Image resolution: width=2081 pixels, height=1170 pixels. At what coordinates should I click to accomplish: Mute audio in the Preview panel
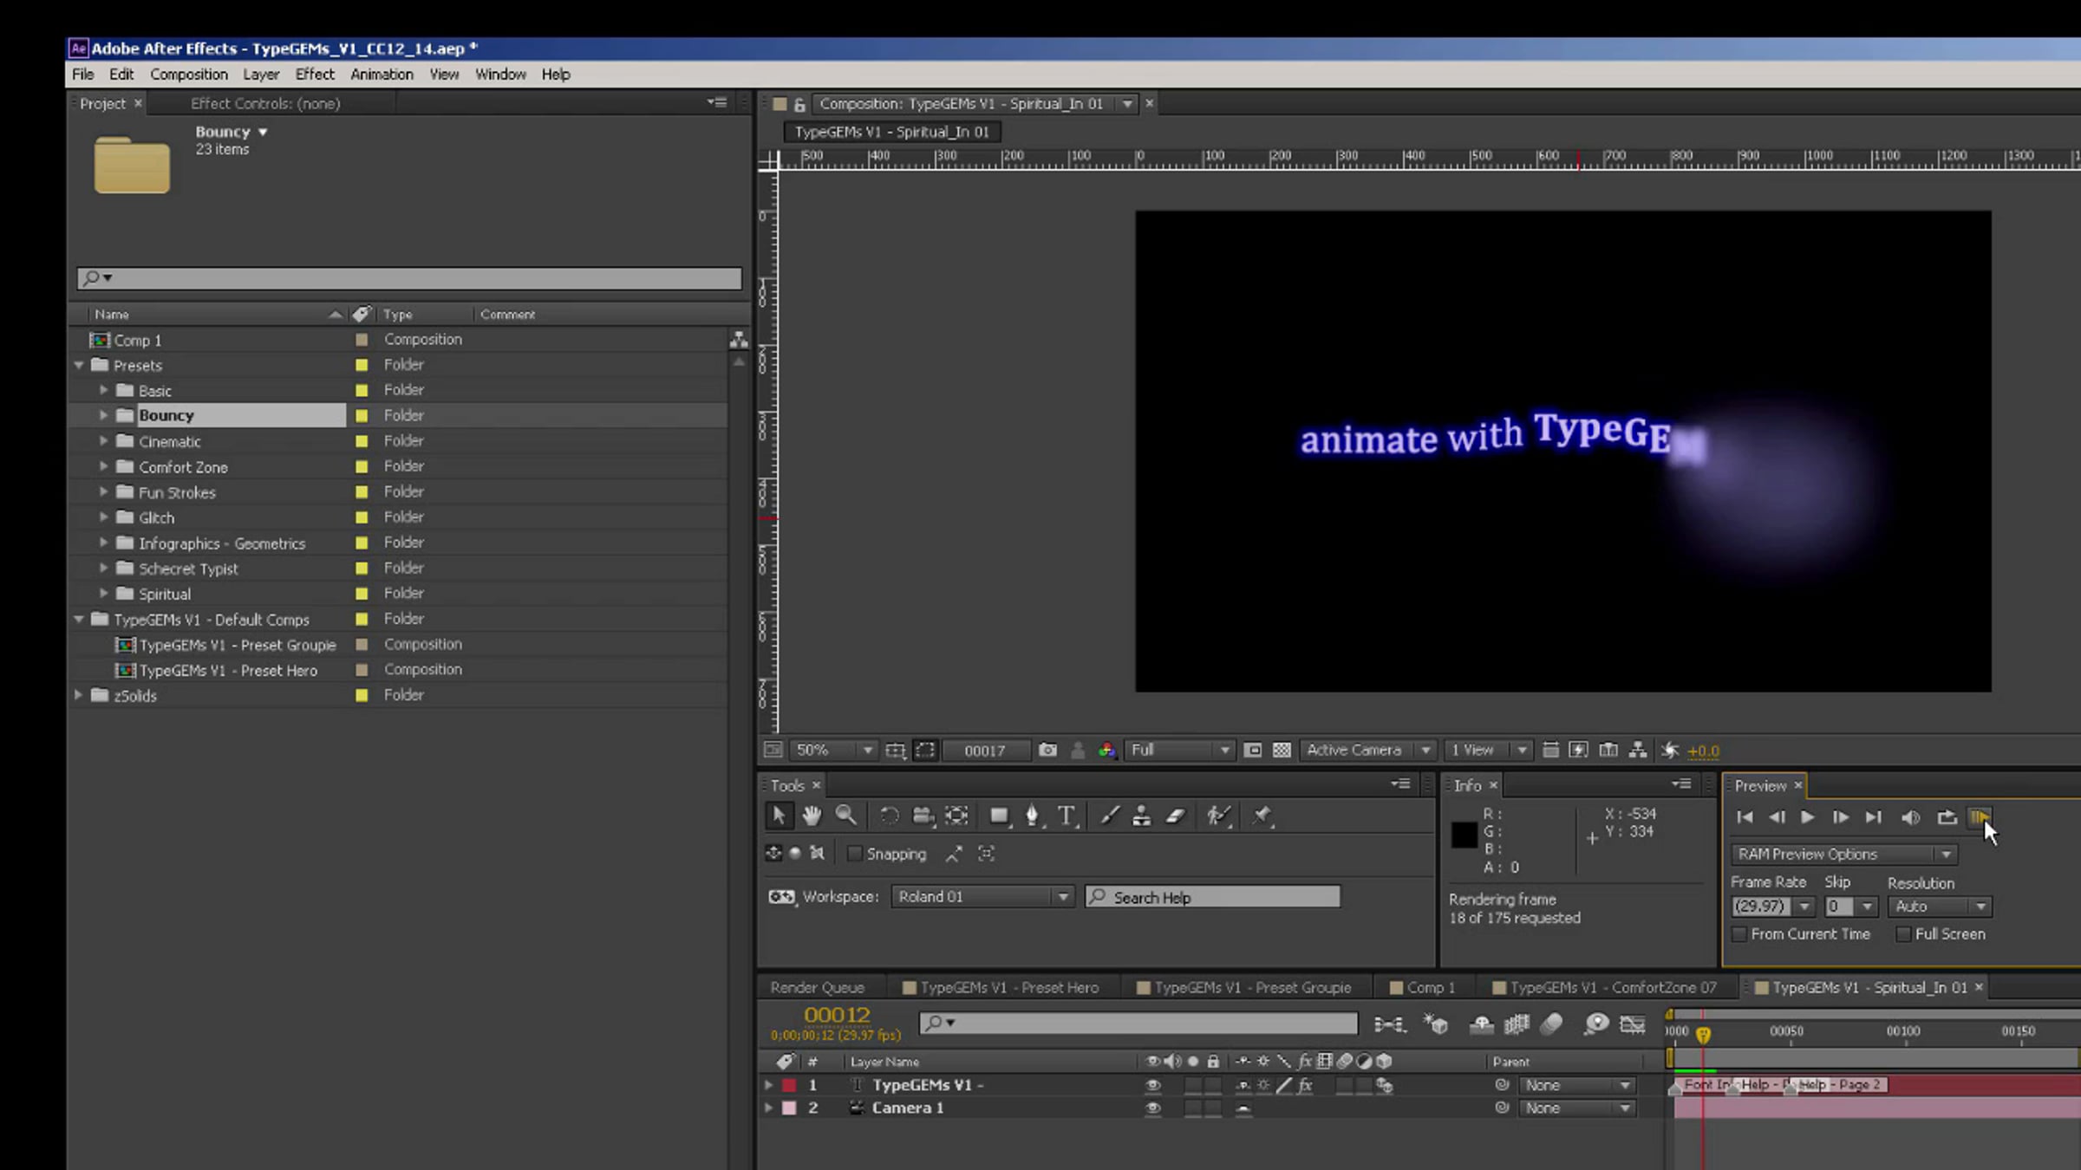[x=1910, y=817]
